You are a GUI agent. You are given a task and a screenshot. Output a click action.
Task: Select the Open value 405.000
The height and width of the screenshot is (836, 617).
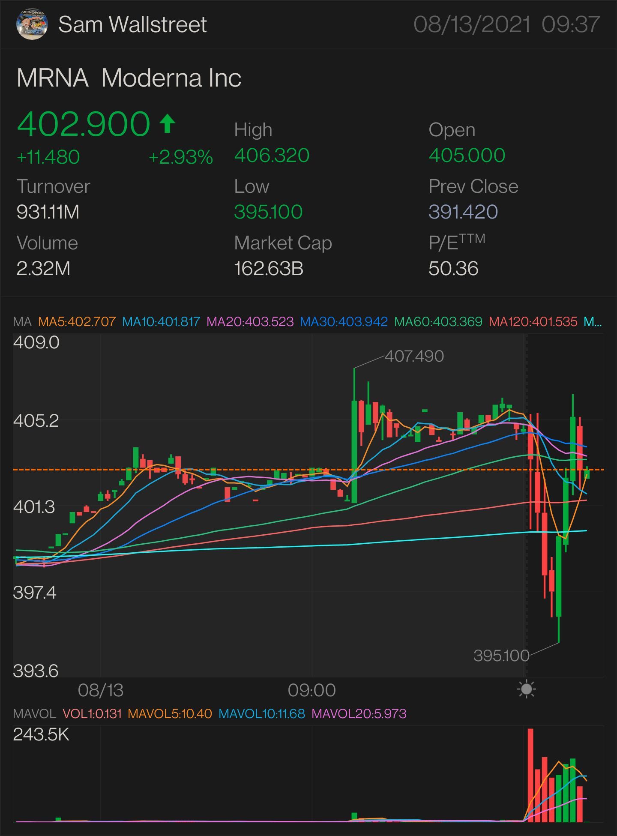[467, 155]
